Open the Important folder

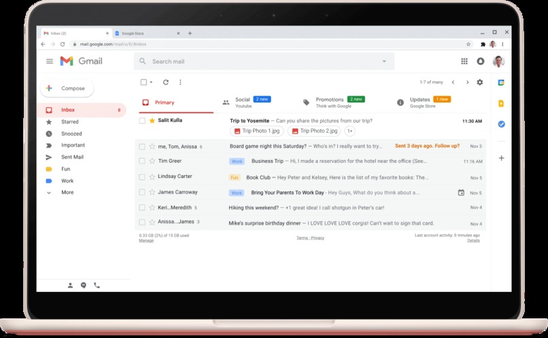pyautogui.click(x=73, y=145)
